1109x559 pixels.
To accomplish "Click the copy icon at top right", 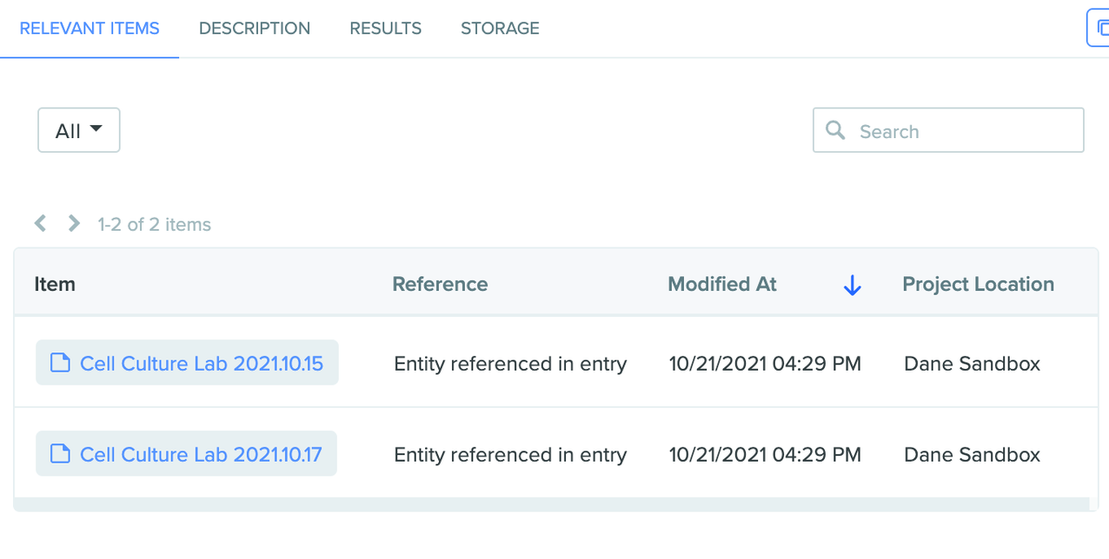I will [1100, 28].
